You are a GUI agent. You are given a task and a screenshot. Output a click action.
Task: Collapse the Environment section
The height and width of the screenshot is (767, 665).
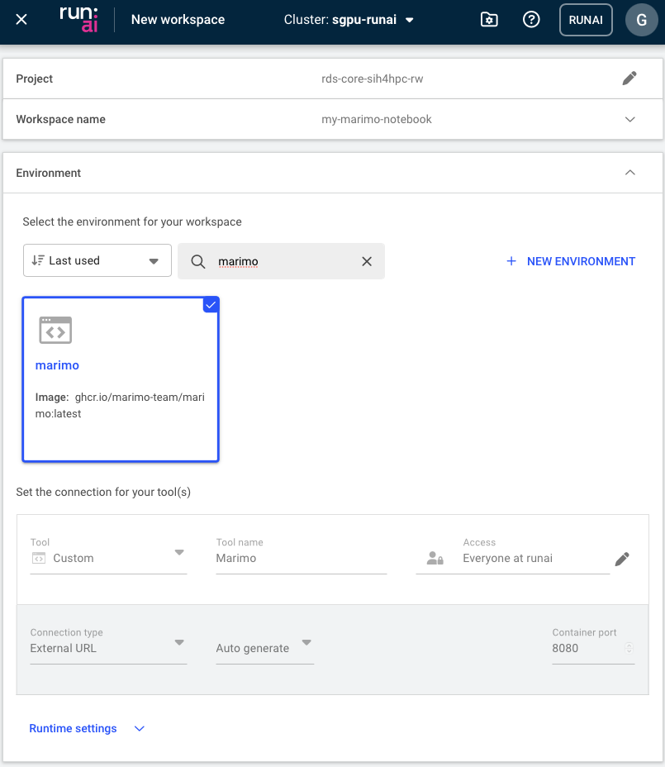(629, 173)
